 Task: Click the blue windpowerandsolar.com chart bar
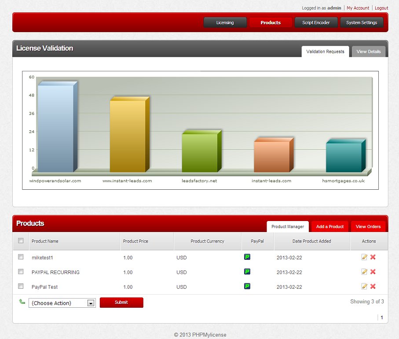(55, 128)
